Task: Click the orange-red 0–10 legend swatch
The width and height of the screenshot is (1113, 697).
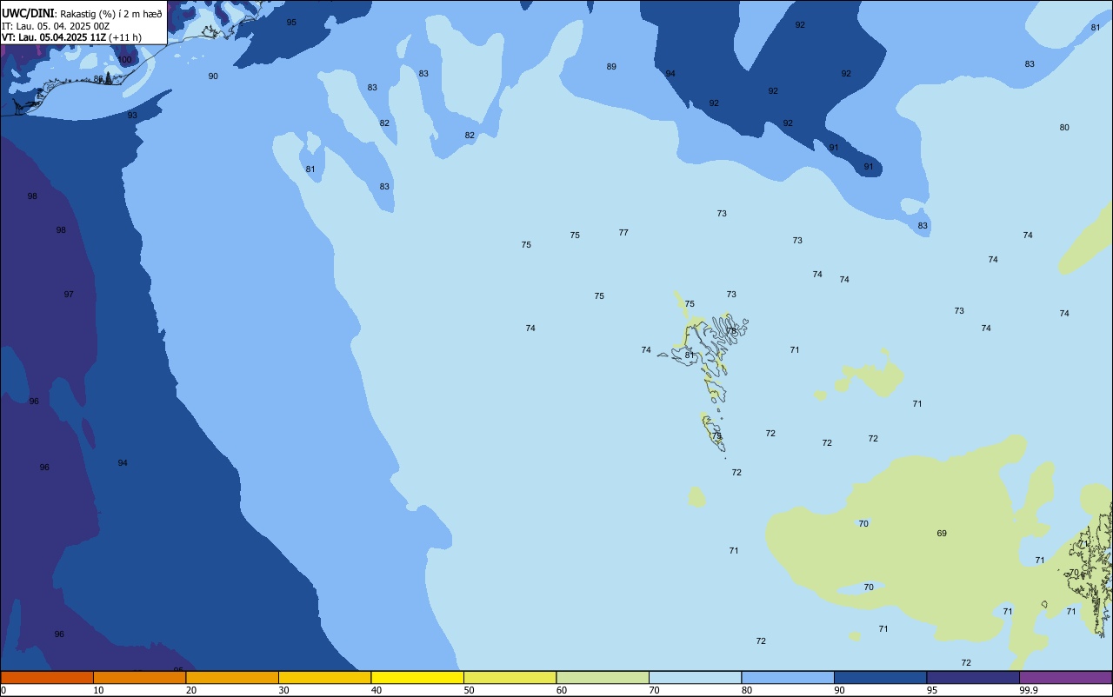Action: 47,677
